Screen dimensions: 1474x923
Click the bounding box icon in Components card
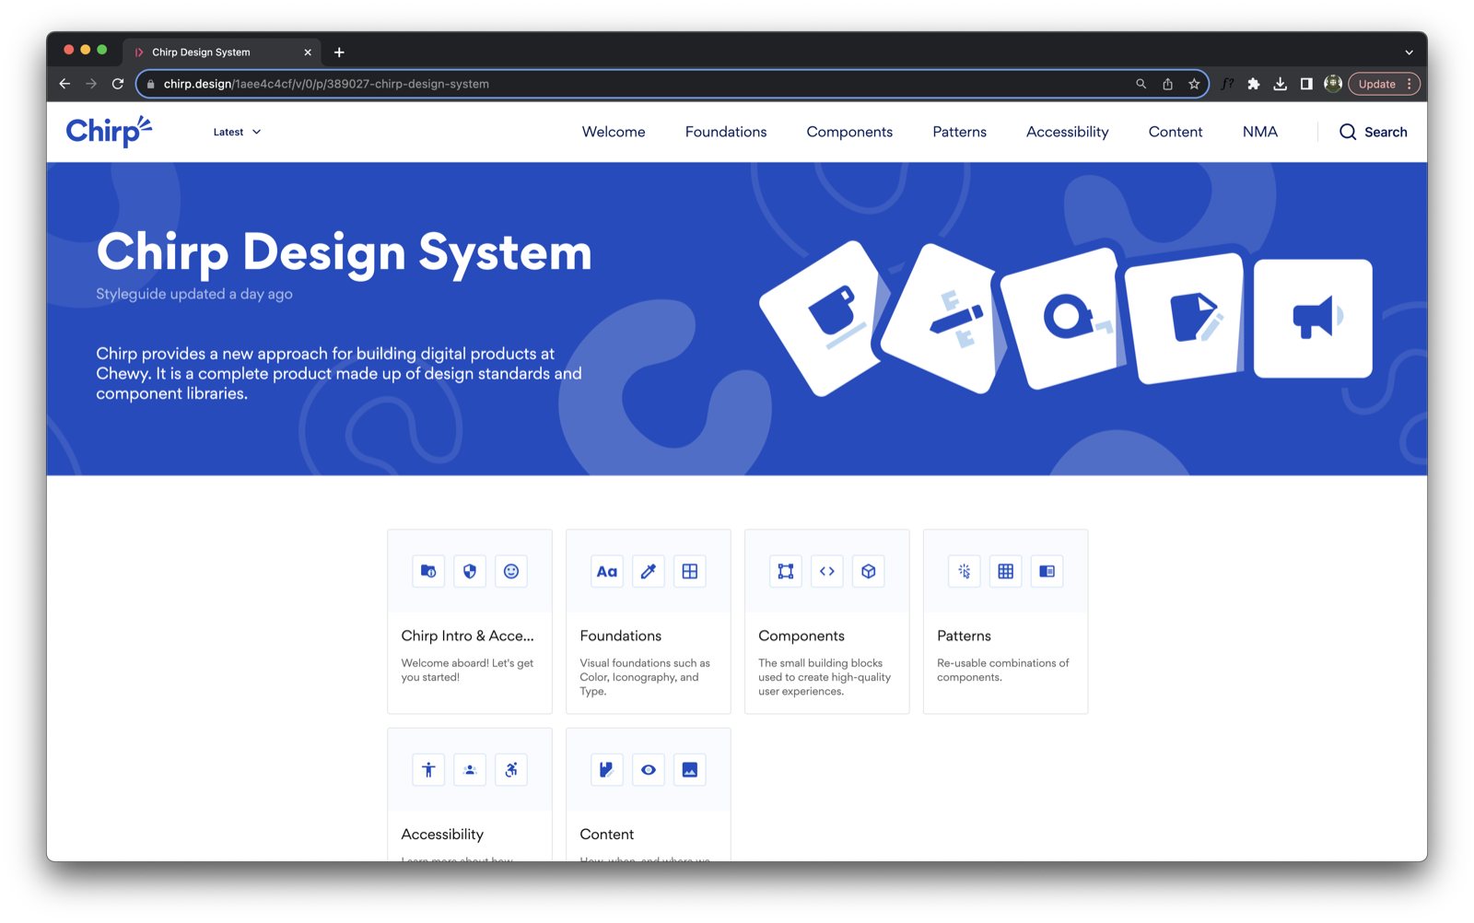(786, 571)
